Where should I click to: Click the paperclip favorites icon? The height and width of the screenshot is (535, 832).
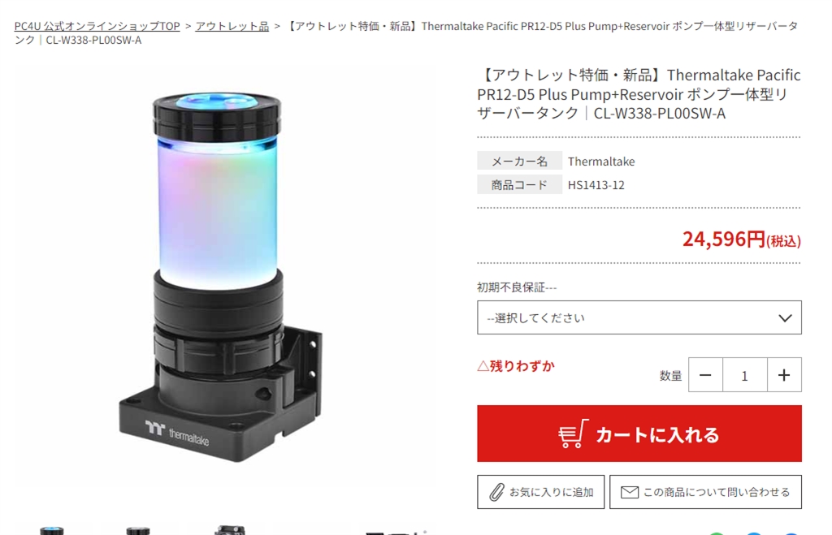pyautogui.click(x=496, y=492)
